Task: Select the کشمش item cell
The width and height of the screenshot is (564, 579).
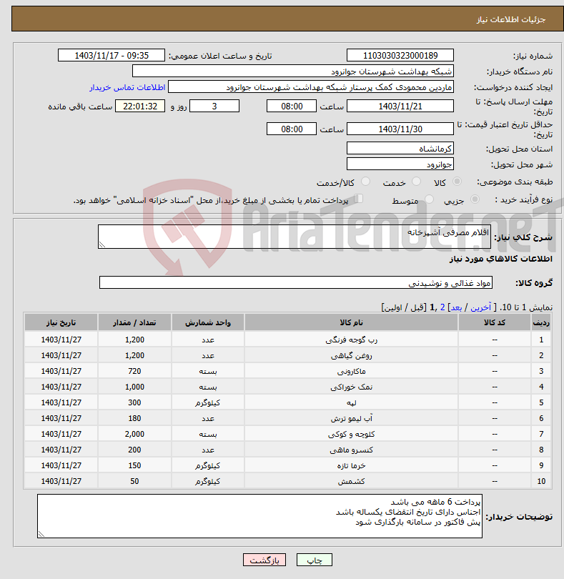Action: (351, 481)
